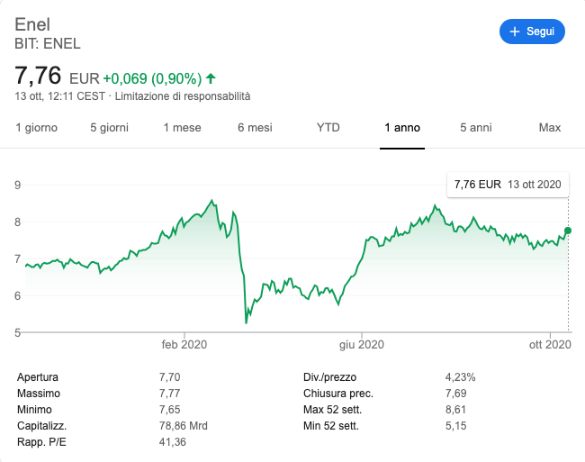
Task: Open the Limitazione di responsabilità link
Action: click(x=183, y=95)
